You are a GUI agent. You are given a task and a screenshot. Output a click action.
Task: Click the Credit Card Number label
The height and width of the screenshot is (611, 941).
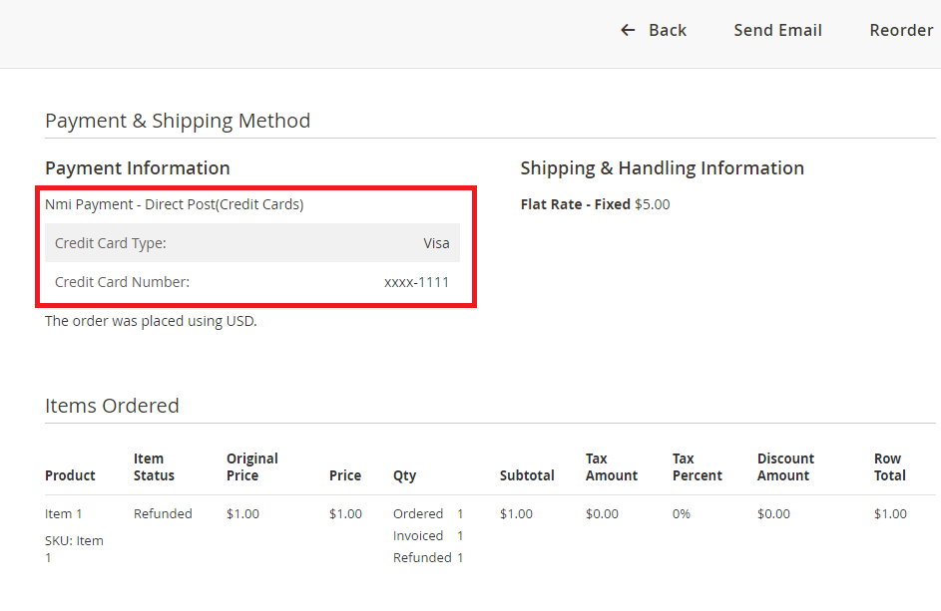click(122, 282)
